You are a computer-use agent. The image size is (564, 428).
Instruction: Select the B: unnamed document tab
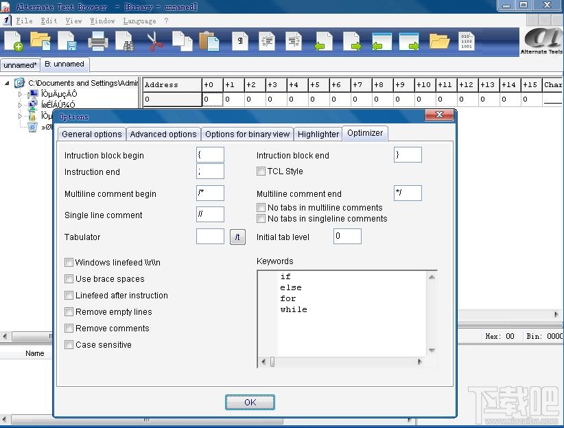coord(64,64)
